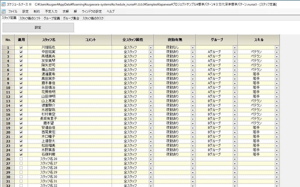Click staff name cell 花房秀明
The image size is (300, 187).
(49, 92)
